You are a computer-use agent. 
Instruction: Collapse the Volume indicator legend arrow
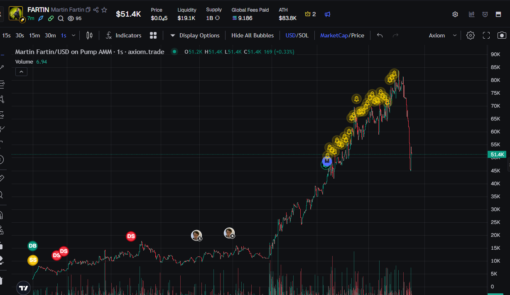21,72
